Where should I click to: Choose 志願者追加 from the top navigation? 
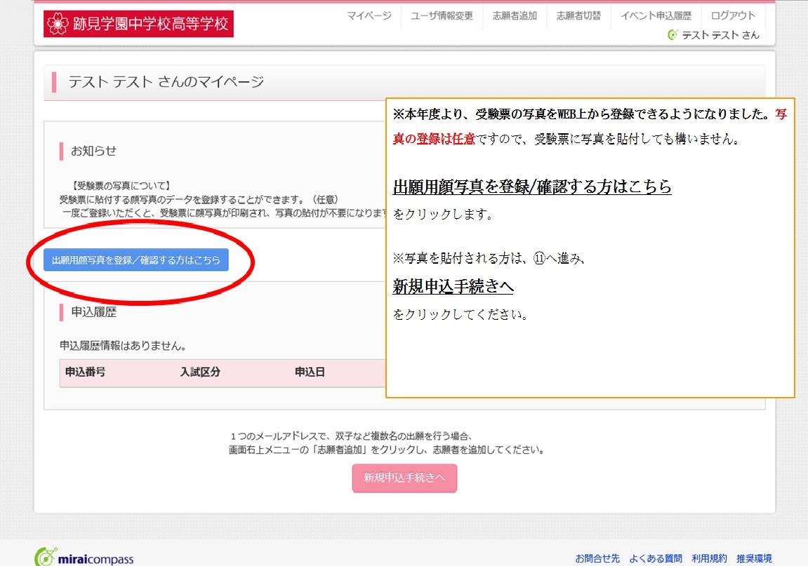[x=515, y=16]
